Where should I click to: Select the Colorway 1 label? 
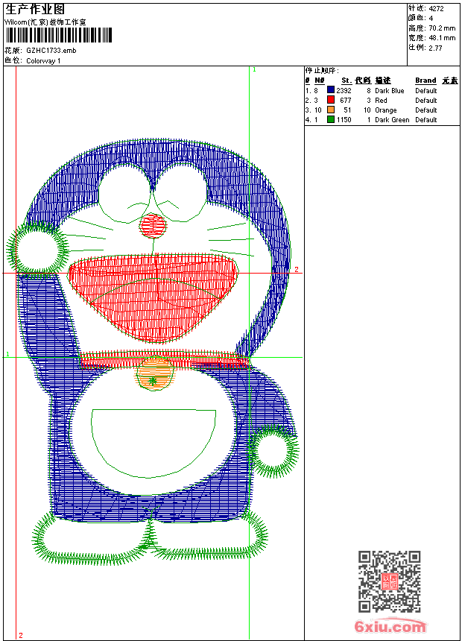click(43, 61)
